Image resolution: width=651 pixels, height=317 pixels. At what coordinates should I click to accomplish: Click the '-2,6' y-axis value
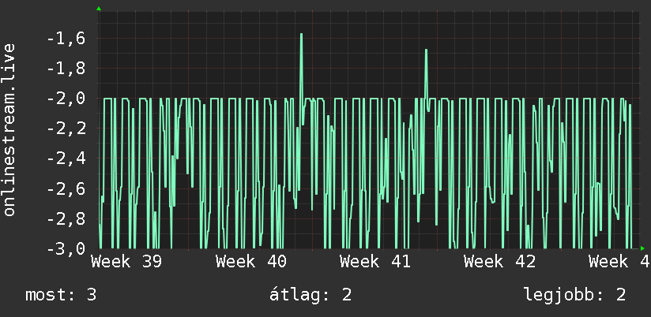[66, 188]
